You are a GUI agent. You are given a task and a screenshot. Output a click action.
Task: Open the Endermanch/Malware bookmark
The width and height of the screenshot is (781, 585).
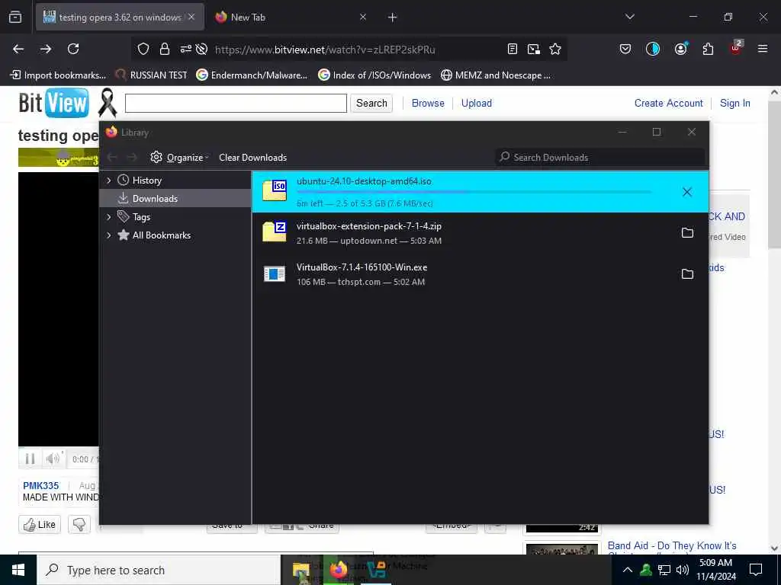pyautogui.click(x=252, y=75)
